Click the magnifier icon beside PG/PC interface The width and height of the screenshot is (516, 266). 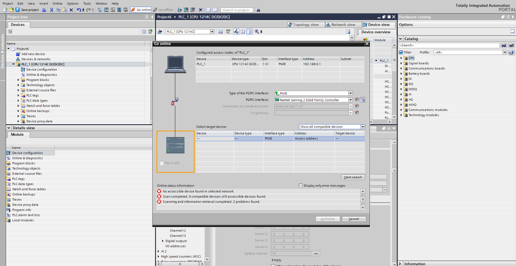click(x=362, y=100)
